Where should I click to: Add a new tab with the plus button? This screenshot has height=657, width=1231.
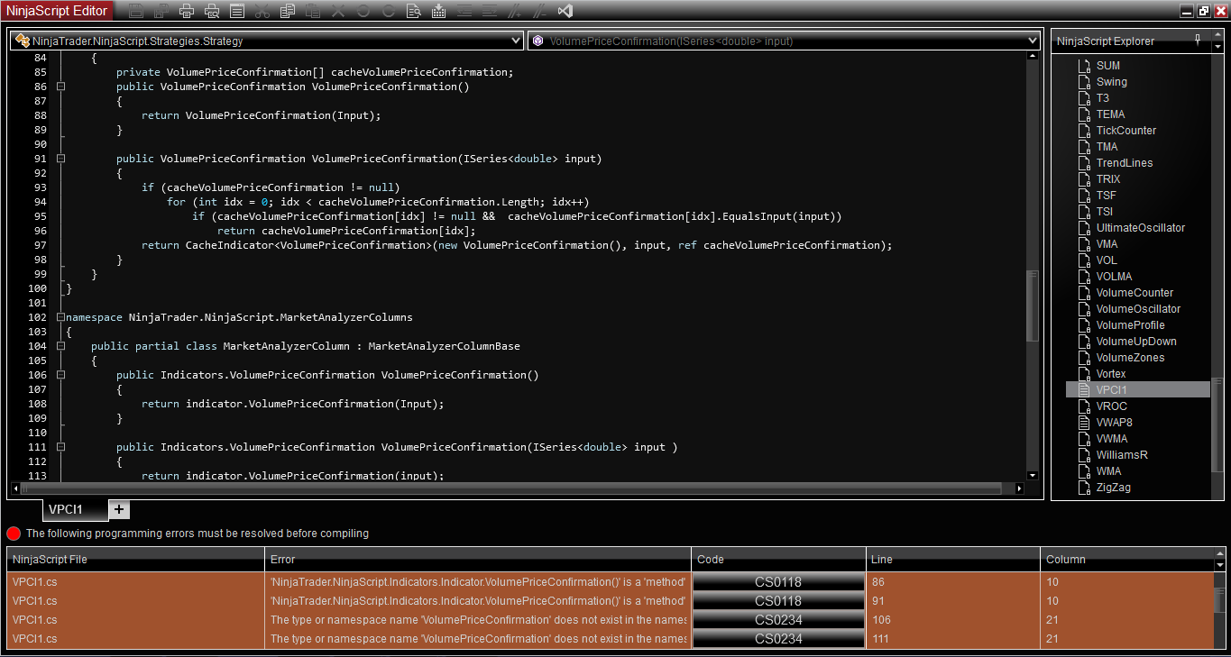click(119, 509)
